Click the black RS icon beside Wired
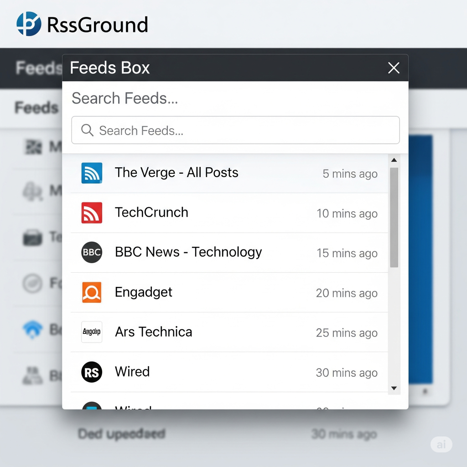The height and width of the screenshot is (467, 467). point(92,372)
